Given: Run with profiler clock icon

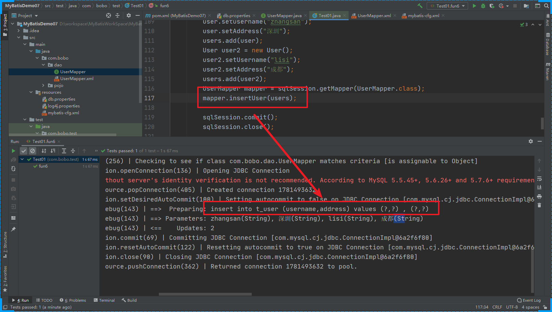Looking at the screenshot, I should [x=502, y=6].
